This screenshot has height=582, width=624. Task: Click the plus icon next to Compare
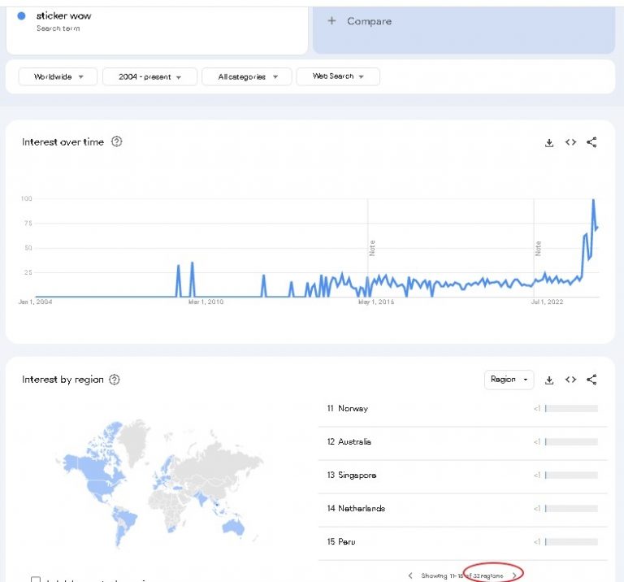[331, 20]
